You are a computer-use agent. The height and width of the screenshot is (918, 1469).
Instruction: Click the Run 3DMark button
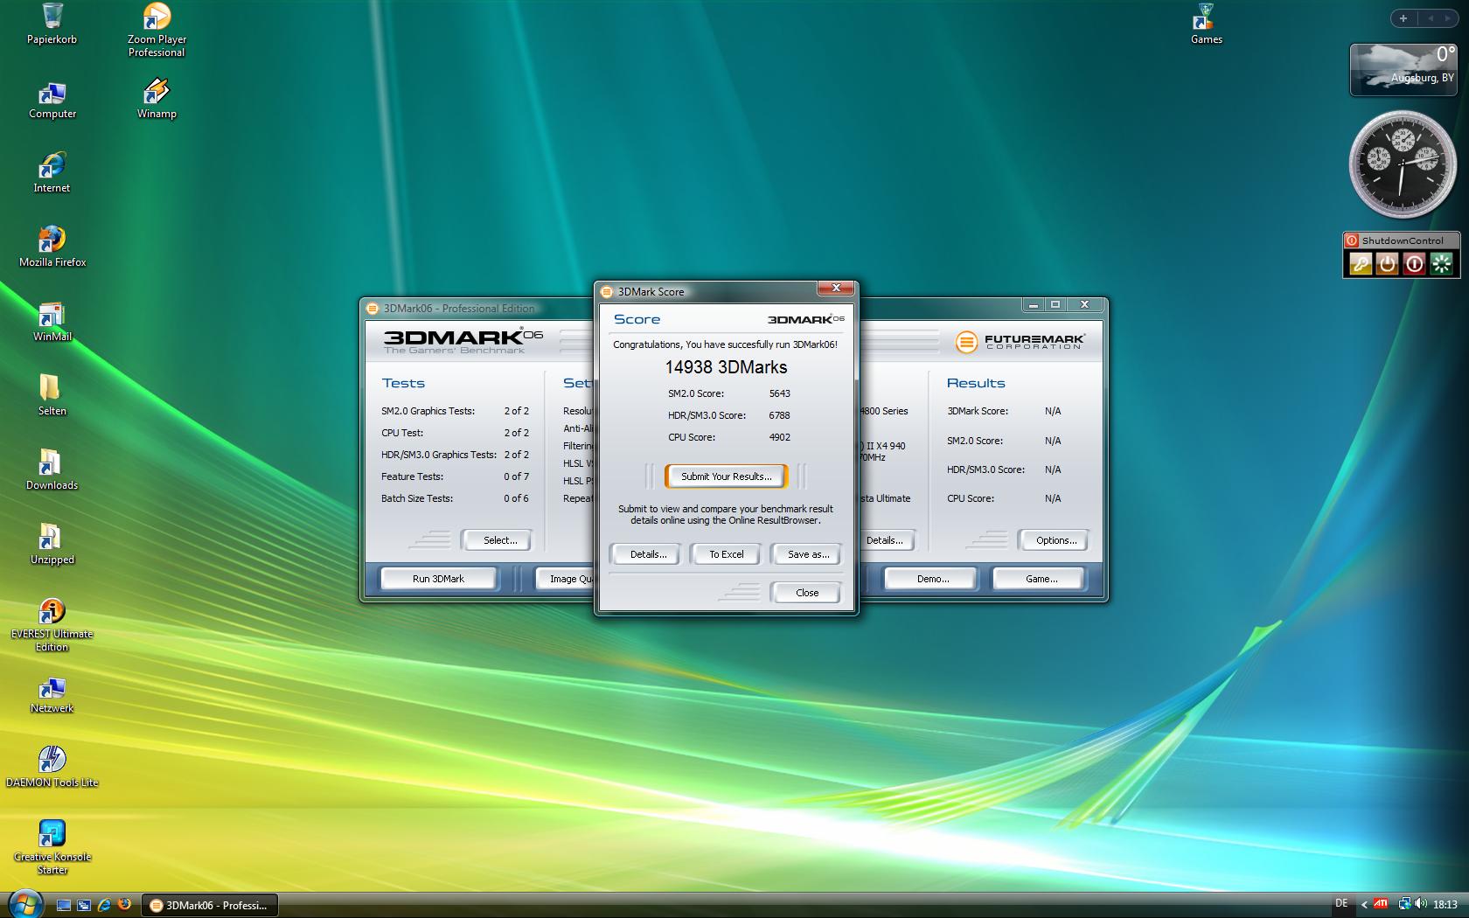[x=438, y=579]
